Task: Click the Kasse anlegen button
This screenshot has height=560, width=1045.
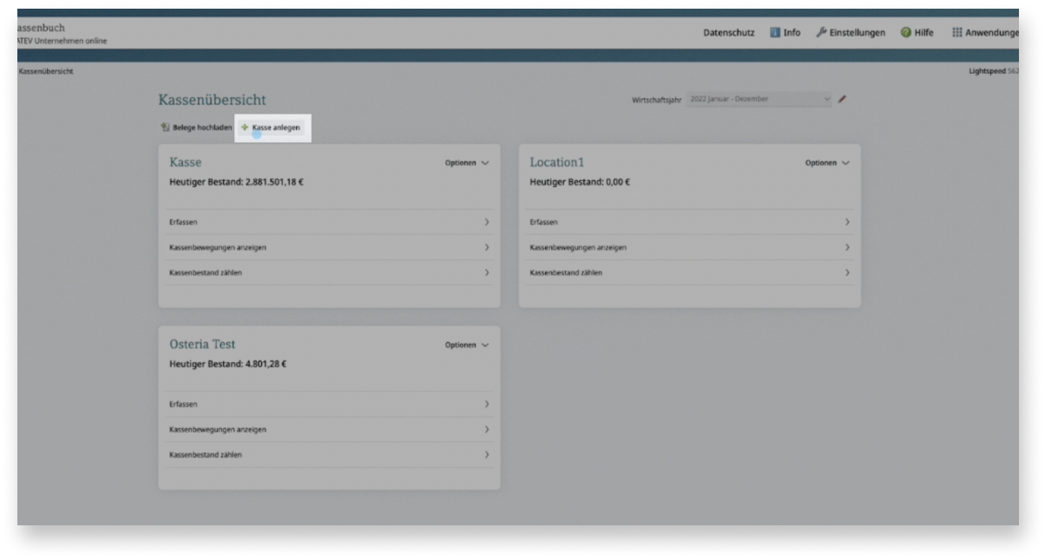Action: coord(271,127)
